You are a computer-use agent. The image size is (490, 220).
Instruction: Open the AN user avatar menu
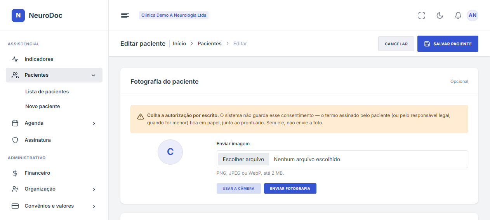[473, 15]
